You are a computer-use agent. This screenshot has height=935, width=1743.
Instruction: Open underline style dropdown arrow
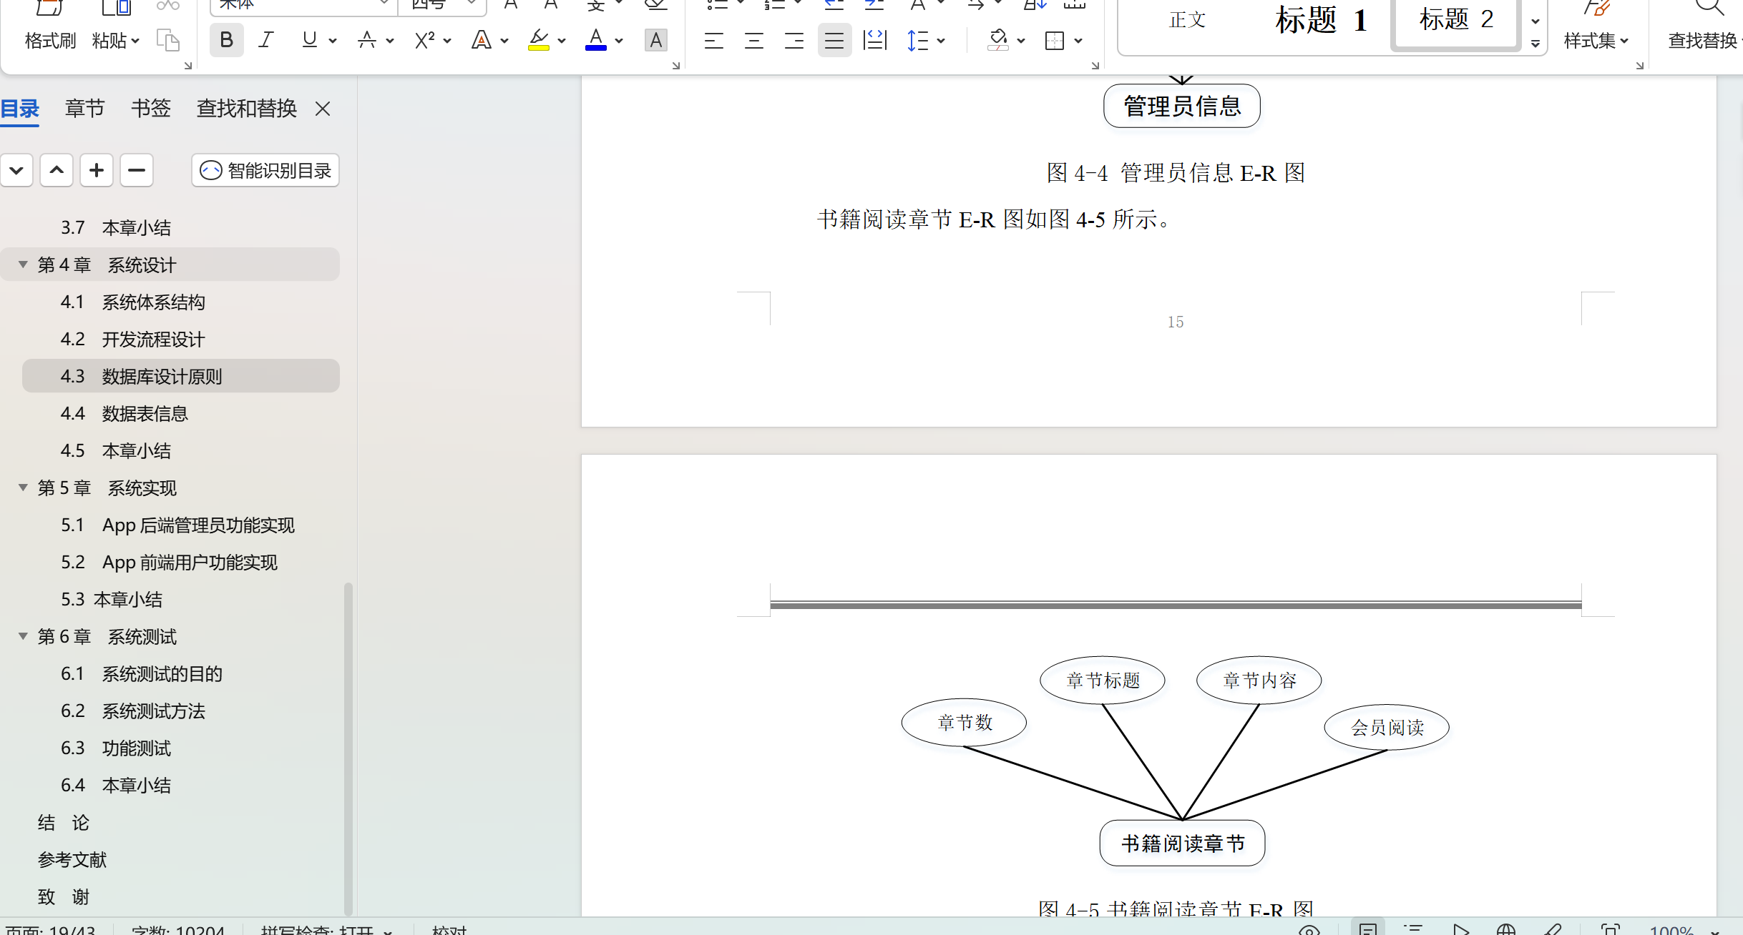tap(333, 41)
